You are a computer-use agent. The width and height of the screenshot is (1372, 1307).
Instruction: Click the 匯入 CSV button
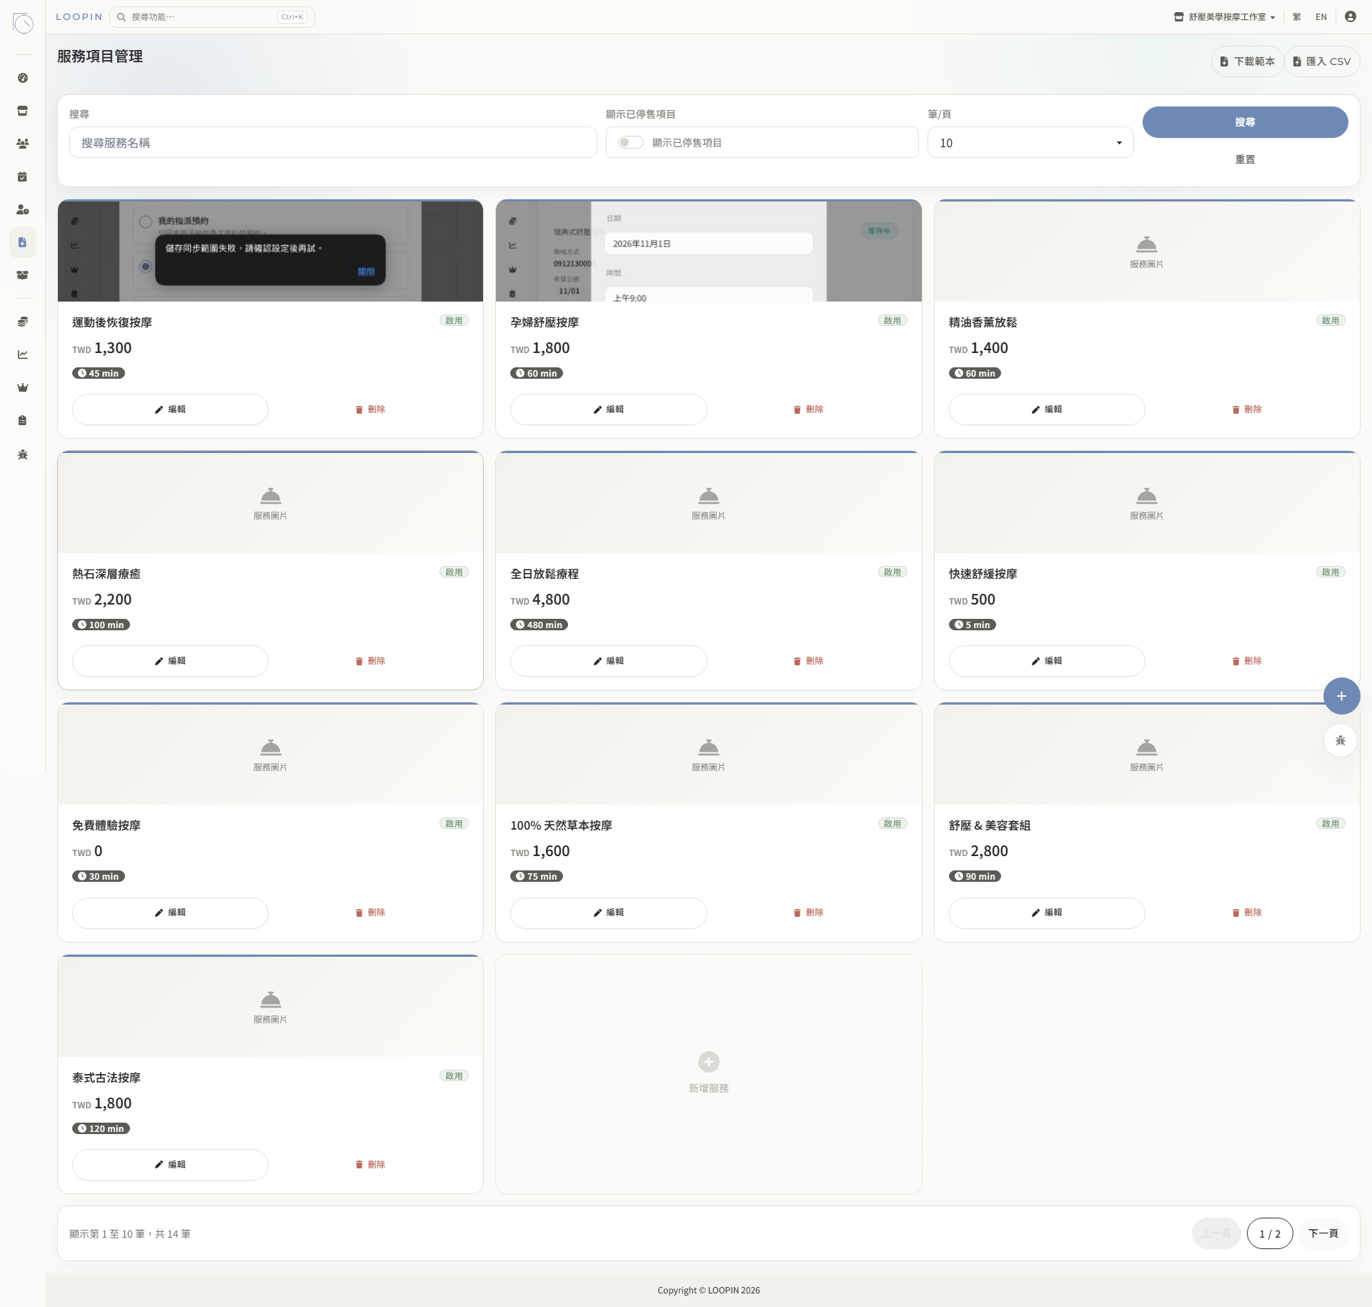(1322, 61)
